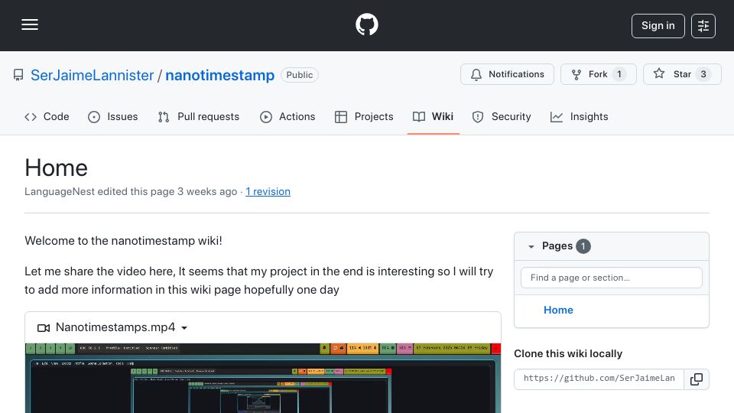Click the Notifications bell icon
The image size is (734, 413).
pos(476,74)
